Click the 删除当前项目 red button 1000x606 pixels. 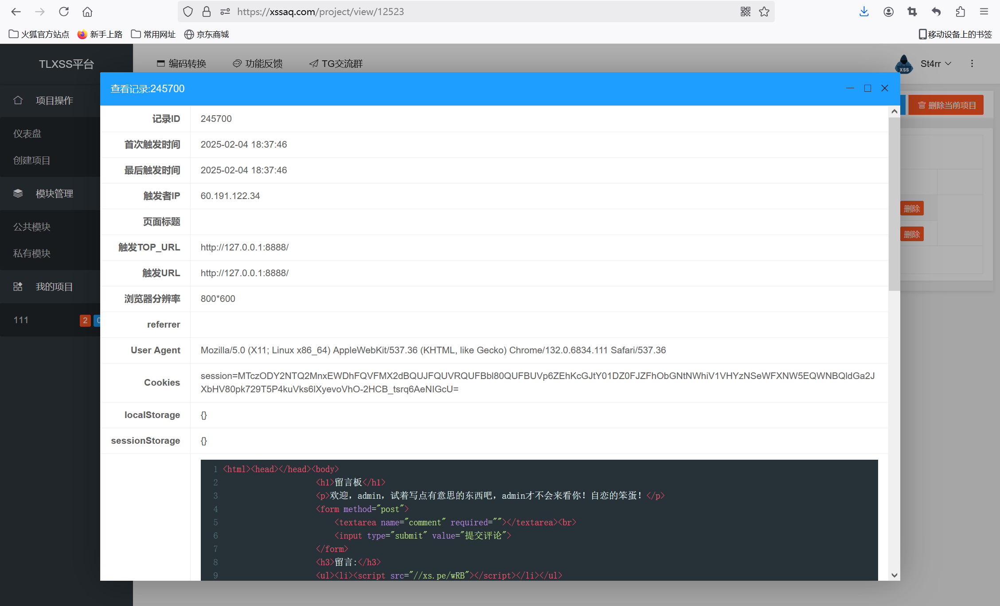(946, 105)
